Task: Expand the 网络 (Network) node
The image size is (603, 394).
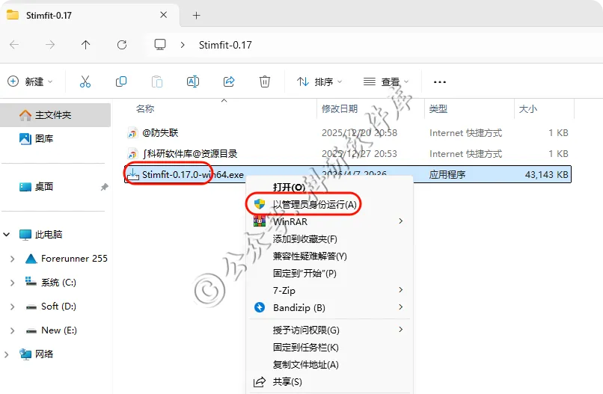Action: pyautogui.click(x=7, y=354)
